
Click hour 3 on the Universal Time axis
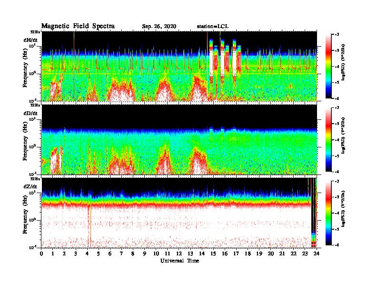click(x=76, y=254)
